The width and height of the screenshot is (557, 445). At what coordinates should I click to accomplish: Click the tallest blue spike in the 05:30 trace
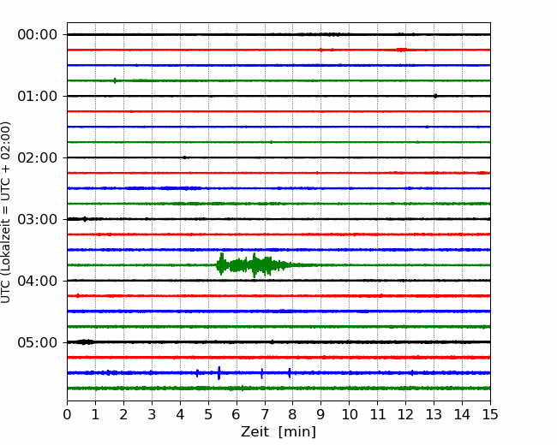(x=219, y=373)
